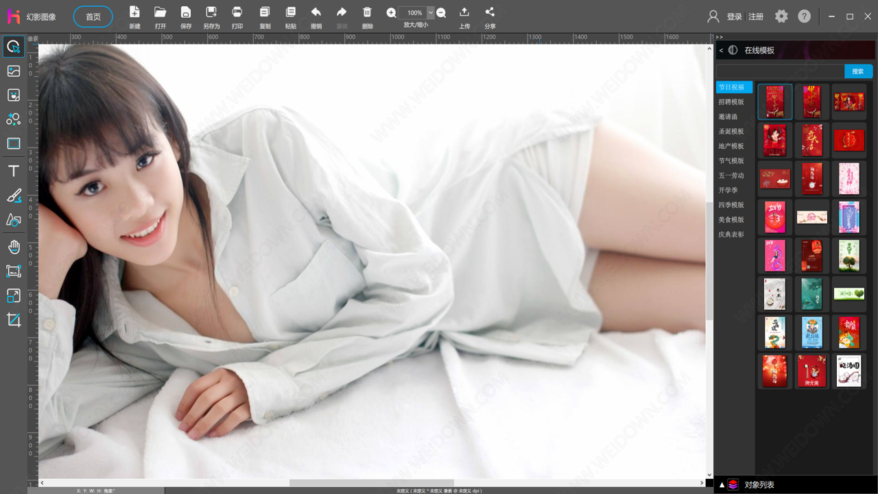Select the 地产模板 category tab

click(x=731, y=146)
